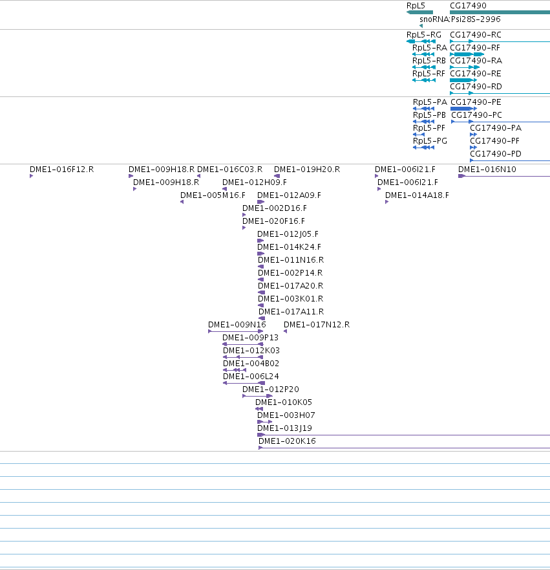Click the RpL5-PA protein label
The height and width of the screenshot is (570, 550).
(430, 102)
